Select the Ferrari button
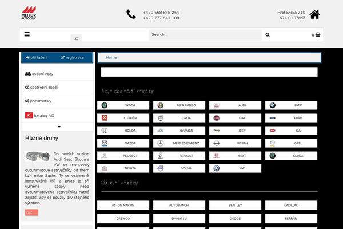 click(x=291, y=219)
